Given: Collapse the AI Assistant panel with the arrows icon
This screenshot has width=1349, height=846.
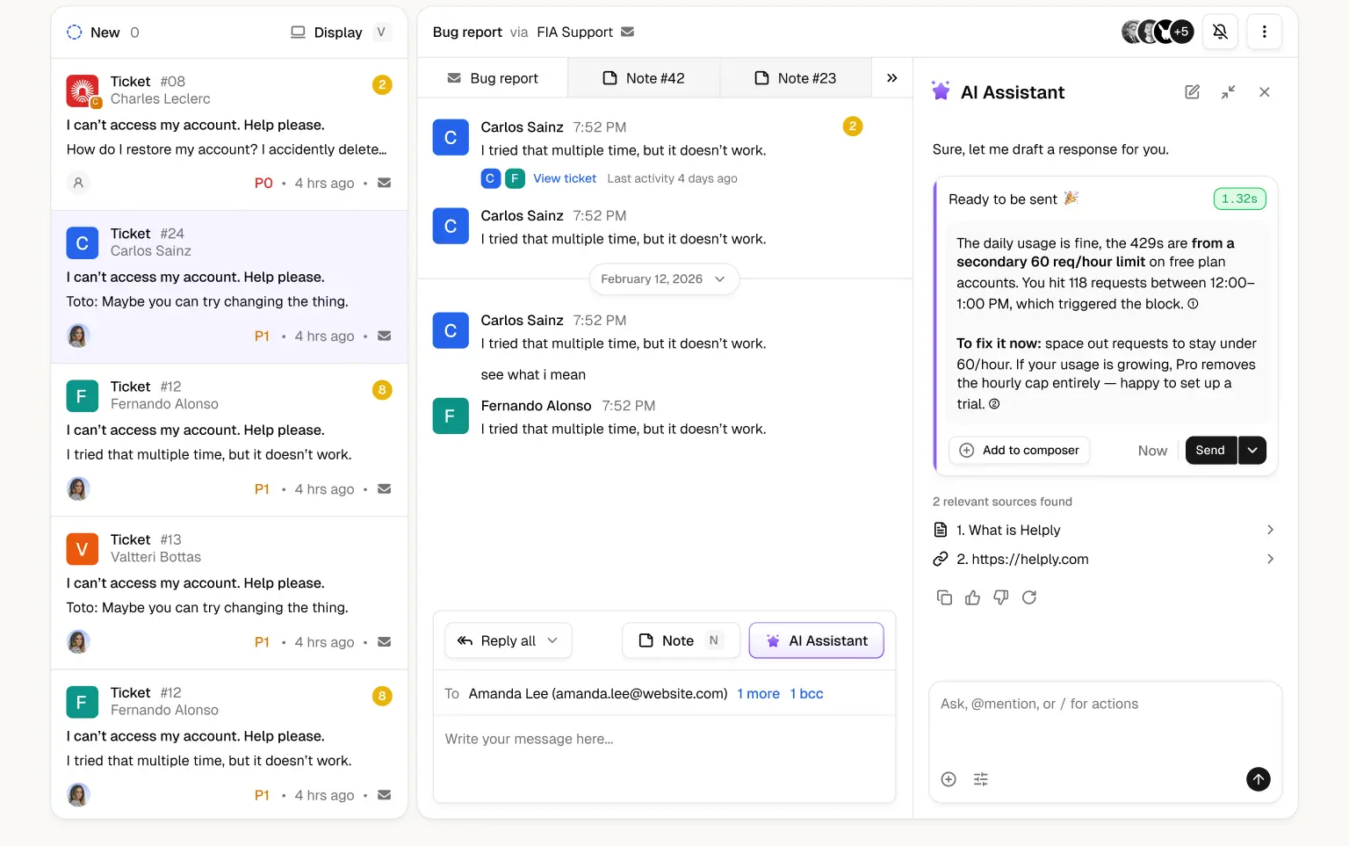Looking at the screenshot, I should point(1228,91).
